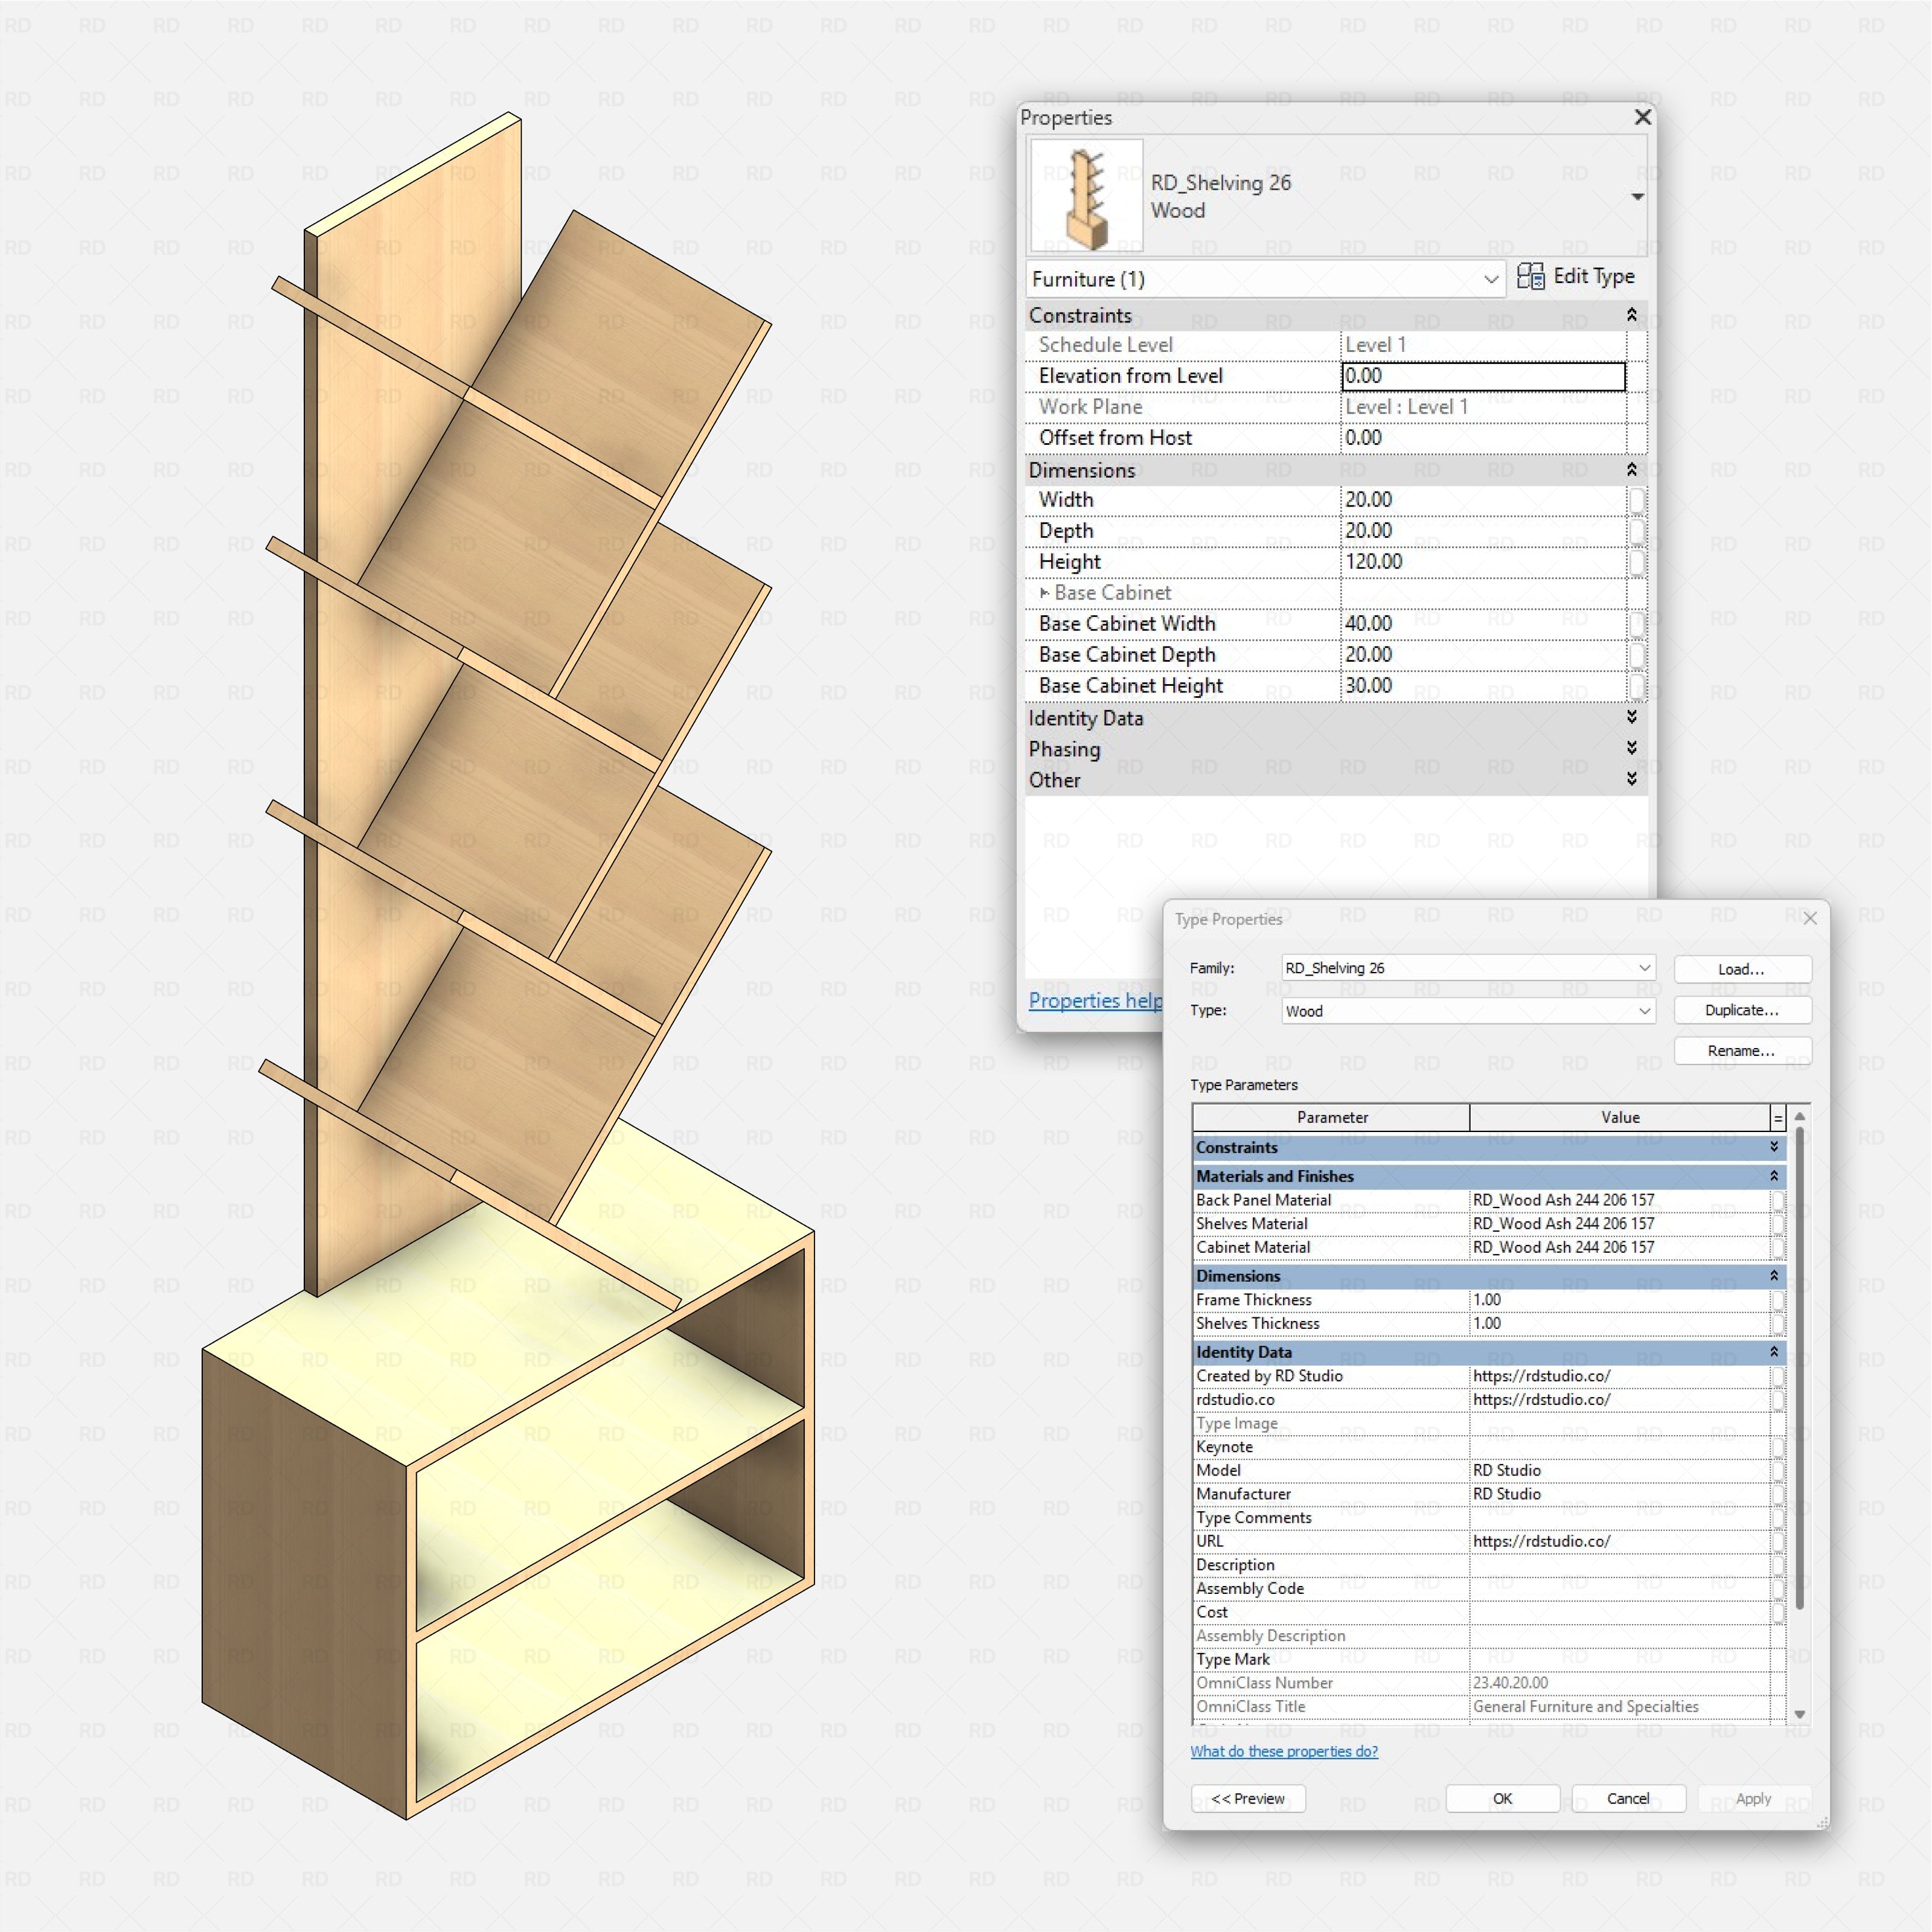Click the Model value RD Studio

(1619, 1471)
